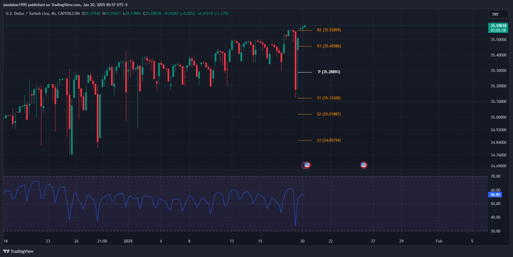Click the US flag economic event icon near date 20
Image resolution: width=513 pixels, height=257 pixels.
(x=307, y=165)
